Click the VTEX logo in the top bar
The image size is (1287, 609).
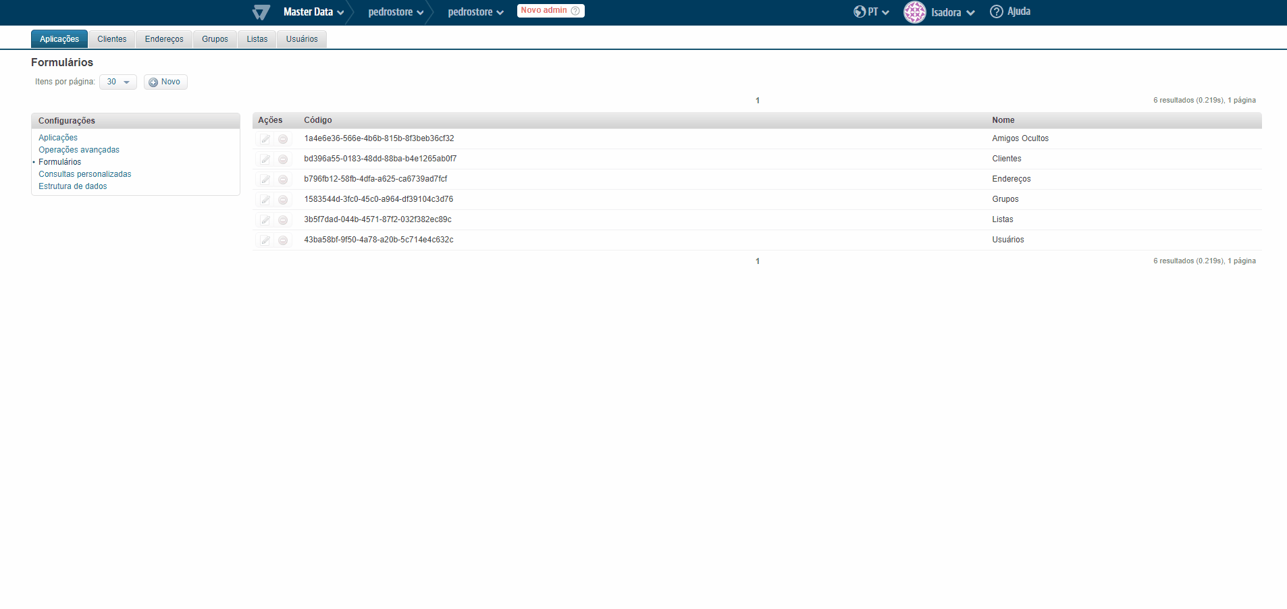point(260,11)
